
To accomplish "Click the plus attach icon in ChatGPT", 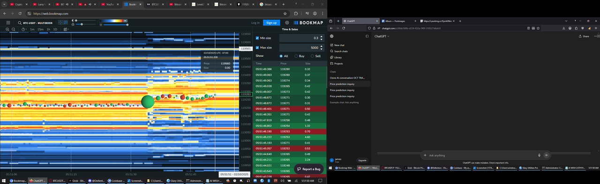I will (425, 155).
